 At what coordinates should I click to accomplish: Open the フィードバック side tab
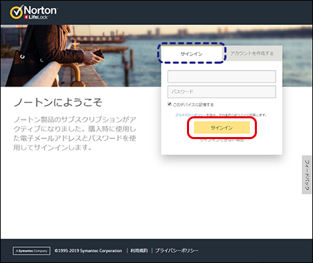point(307,175)
